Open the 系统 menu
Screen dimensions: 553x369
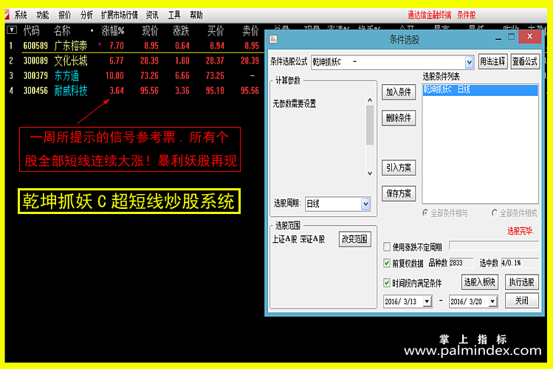tap(21, 15)
